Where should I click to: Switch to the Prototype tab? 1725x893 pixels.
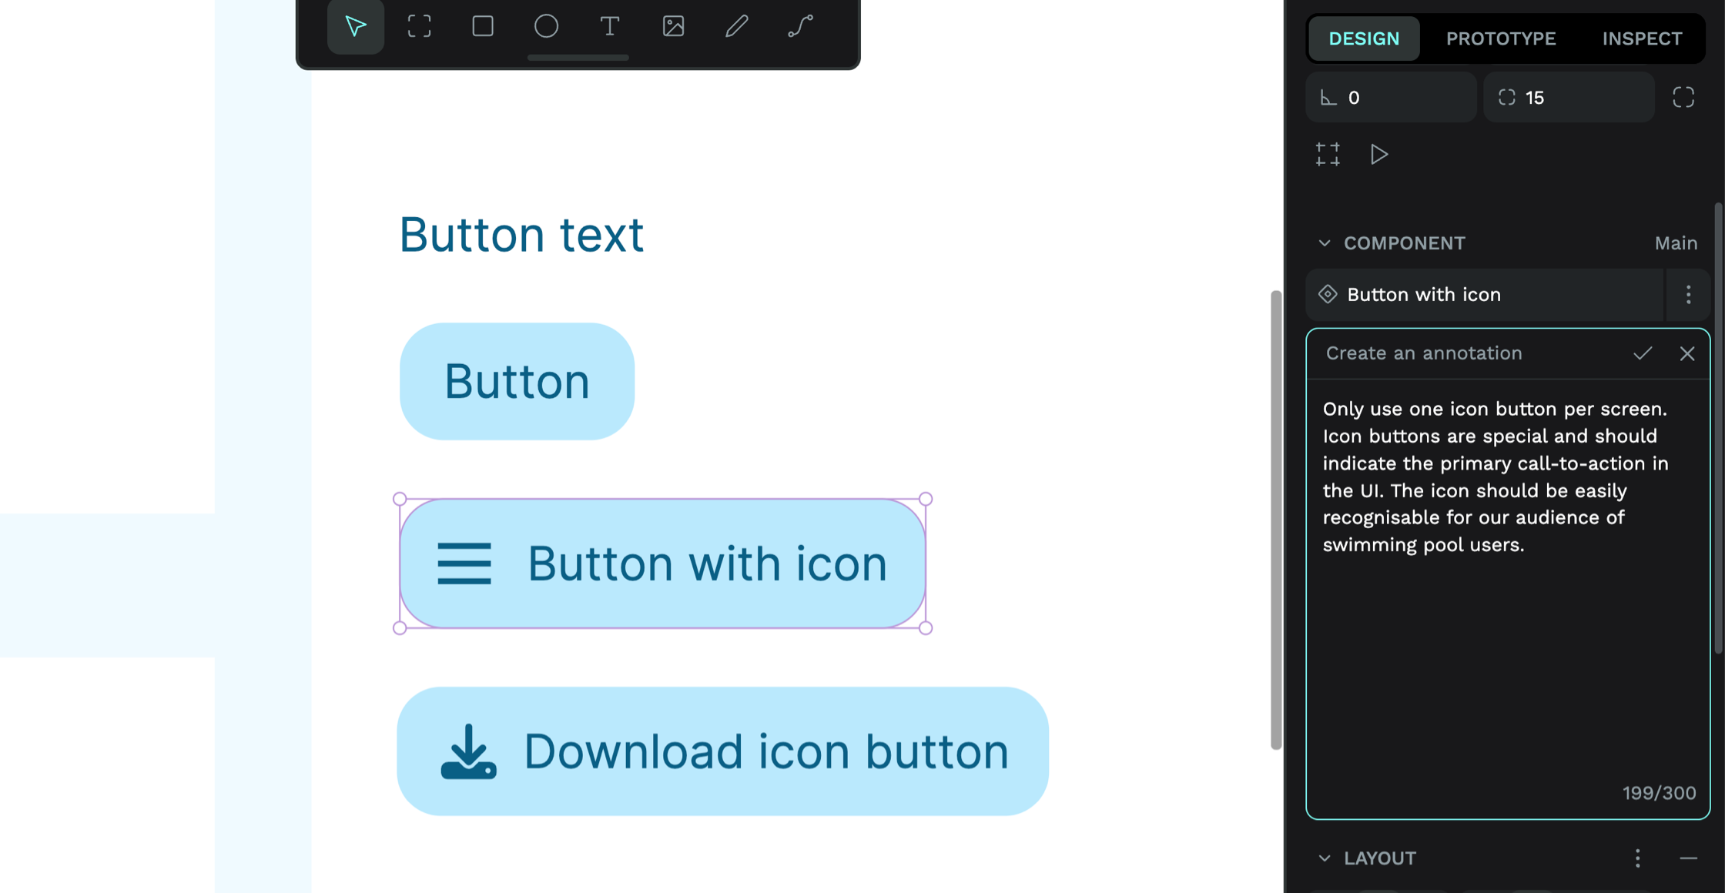click(x=1501, y=38)
